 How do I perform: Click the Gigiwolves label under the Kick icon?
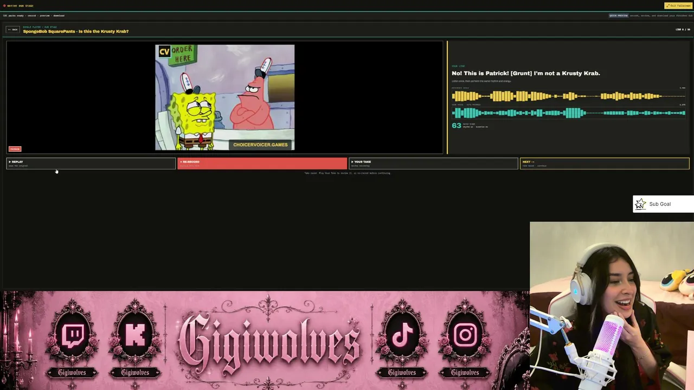tap(135, 373)
